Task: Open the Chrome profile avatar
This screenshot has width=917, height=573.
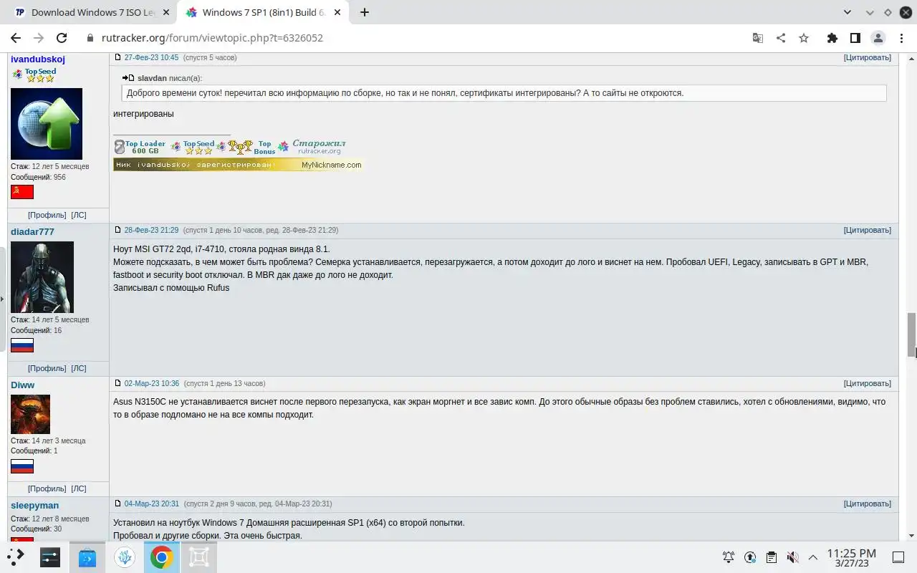Action: (878, 38)
